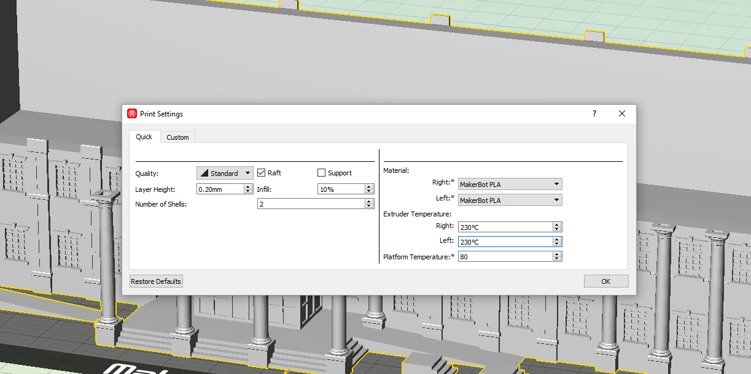Enable the Support option
The image size is (751, 374).
321,172
